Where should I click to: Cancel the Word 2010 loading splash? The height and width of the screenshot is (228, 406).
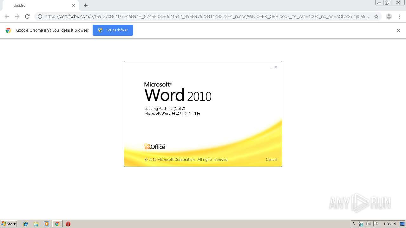(272, 160)
